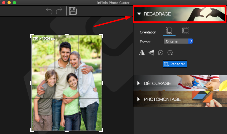Select landscape orientation icon
Screen dimensions: 227x134
tap(186, 30)
